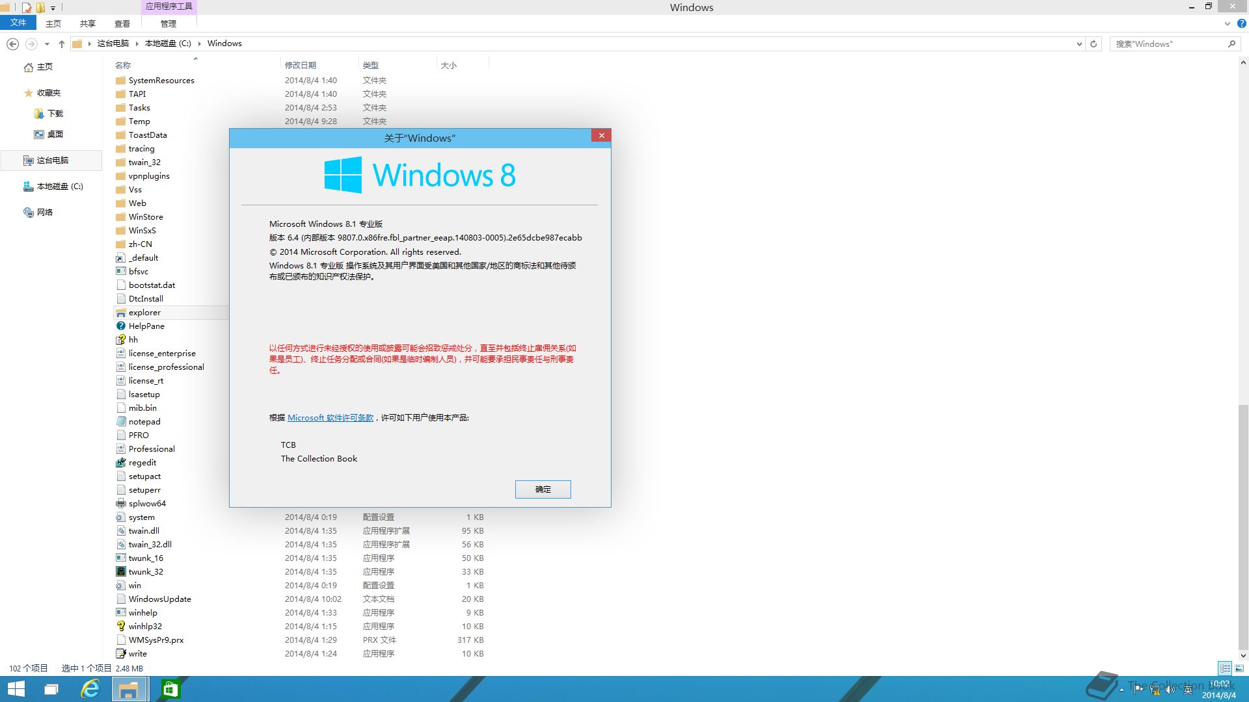Show hidden tray icons arrow
The height and width of the screenshot is (702, 1249).
(1121, 690)
